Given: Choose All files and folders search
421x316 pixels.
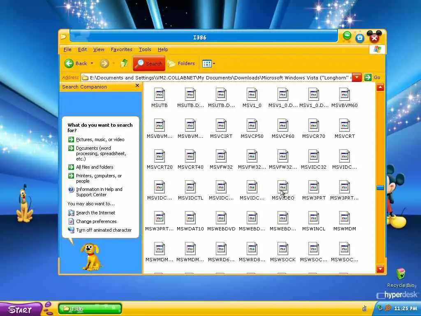Looking at the screenshot, I should 95,167.
